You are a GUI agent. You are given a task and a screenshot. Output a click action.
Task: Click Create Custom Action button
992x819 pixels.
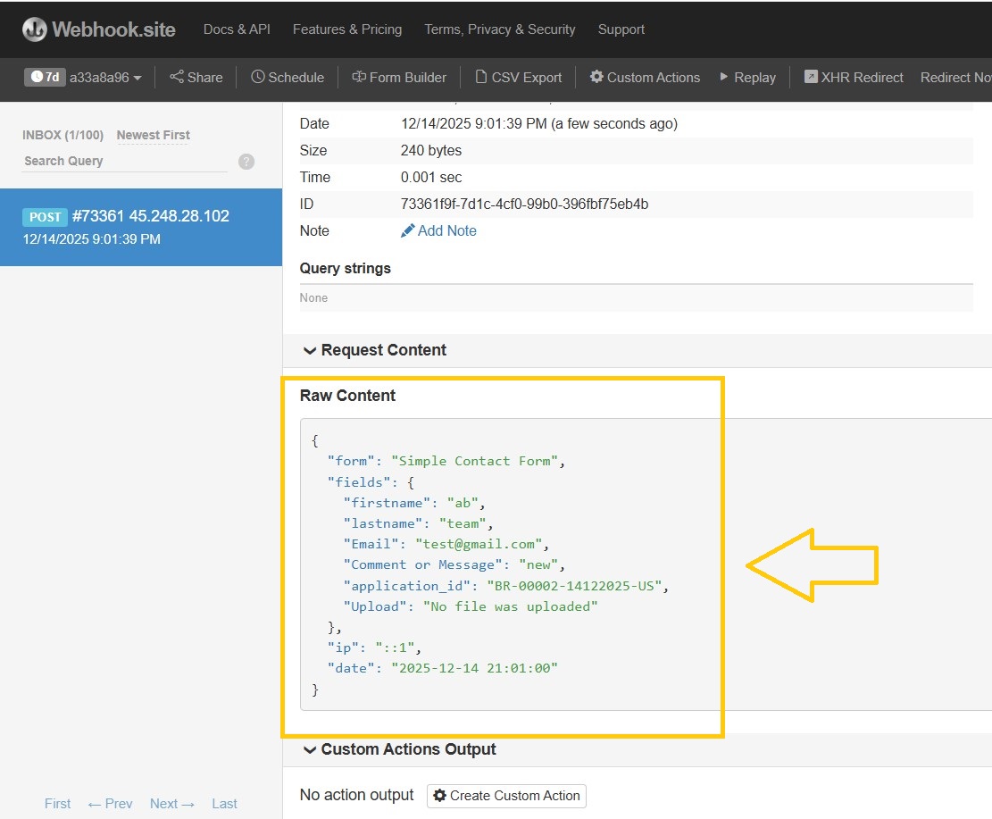tap(506, 796)
